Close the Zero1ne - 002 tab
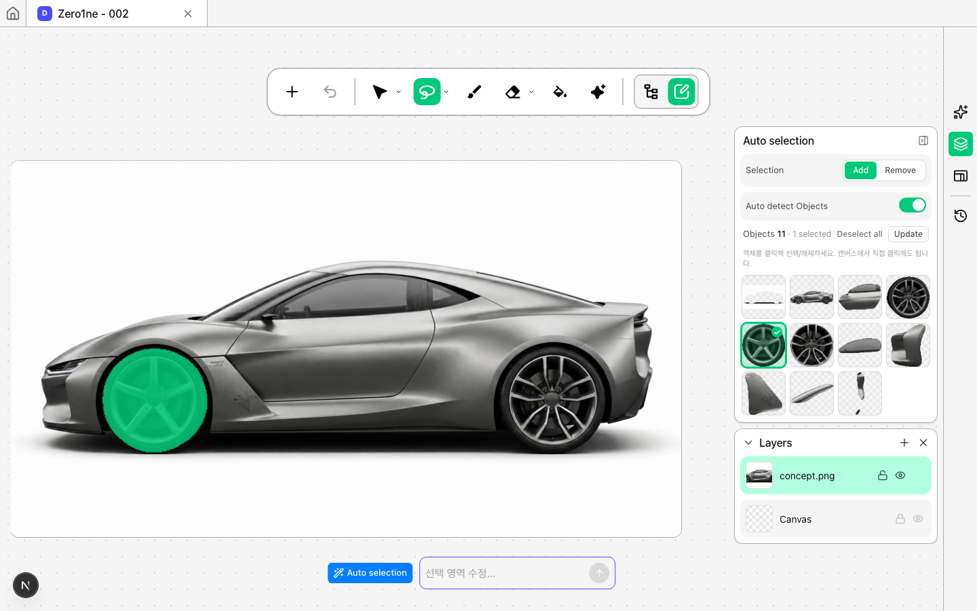977x611 pixels. click(x=188, y=14)
